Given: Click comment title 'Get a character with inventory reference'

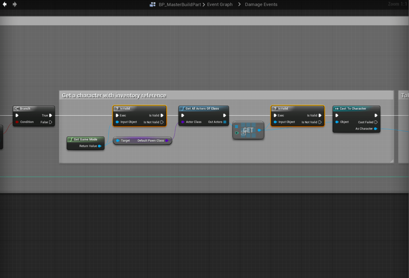Looking at the screenshot, I should point(114,95).
